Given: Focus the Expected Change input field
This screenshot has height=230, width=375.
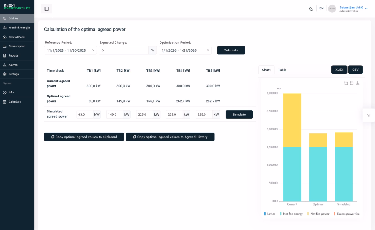Looking at the screenshot, I should pos(123,50).
